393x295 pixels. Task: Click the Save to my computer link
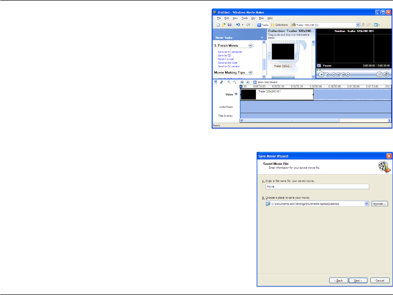(230, 52)
